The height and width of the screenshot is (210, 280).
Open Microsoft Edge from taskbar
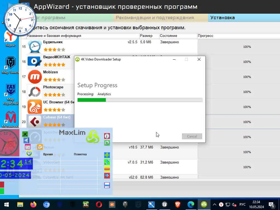[x=191, y=205]
